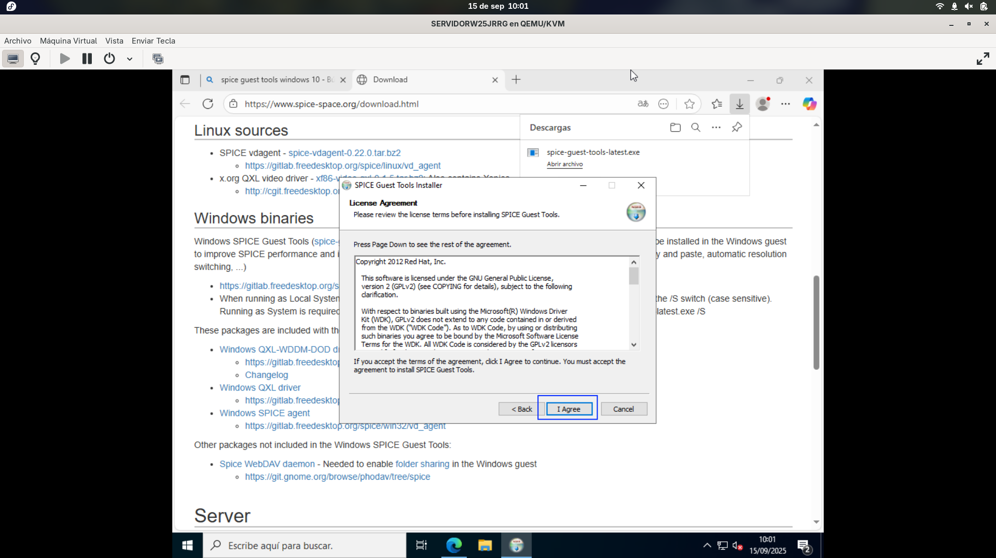Viewport: 996px width, 558px height.
Task: Show hidden tray icons chevron
Action: tap(707, 545)
